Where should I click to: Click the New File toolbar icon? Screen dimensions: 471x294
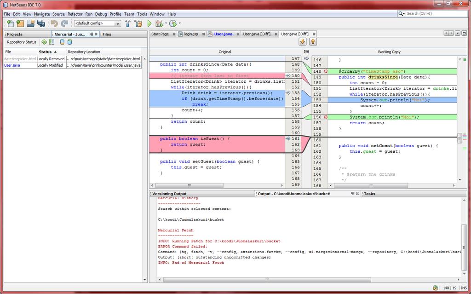(10, 23)
